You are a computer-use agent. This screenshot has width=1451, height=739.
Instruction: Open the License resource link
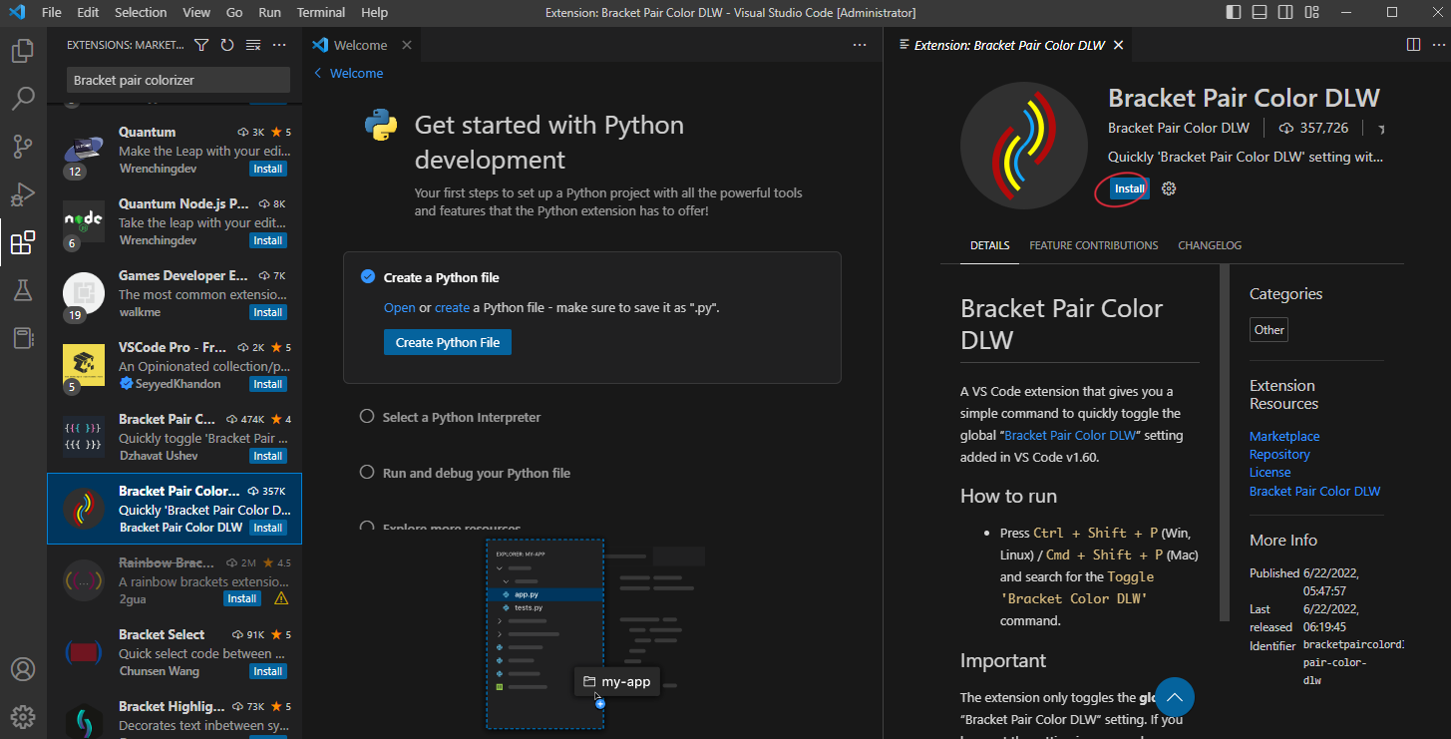click(1270, 473)
